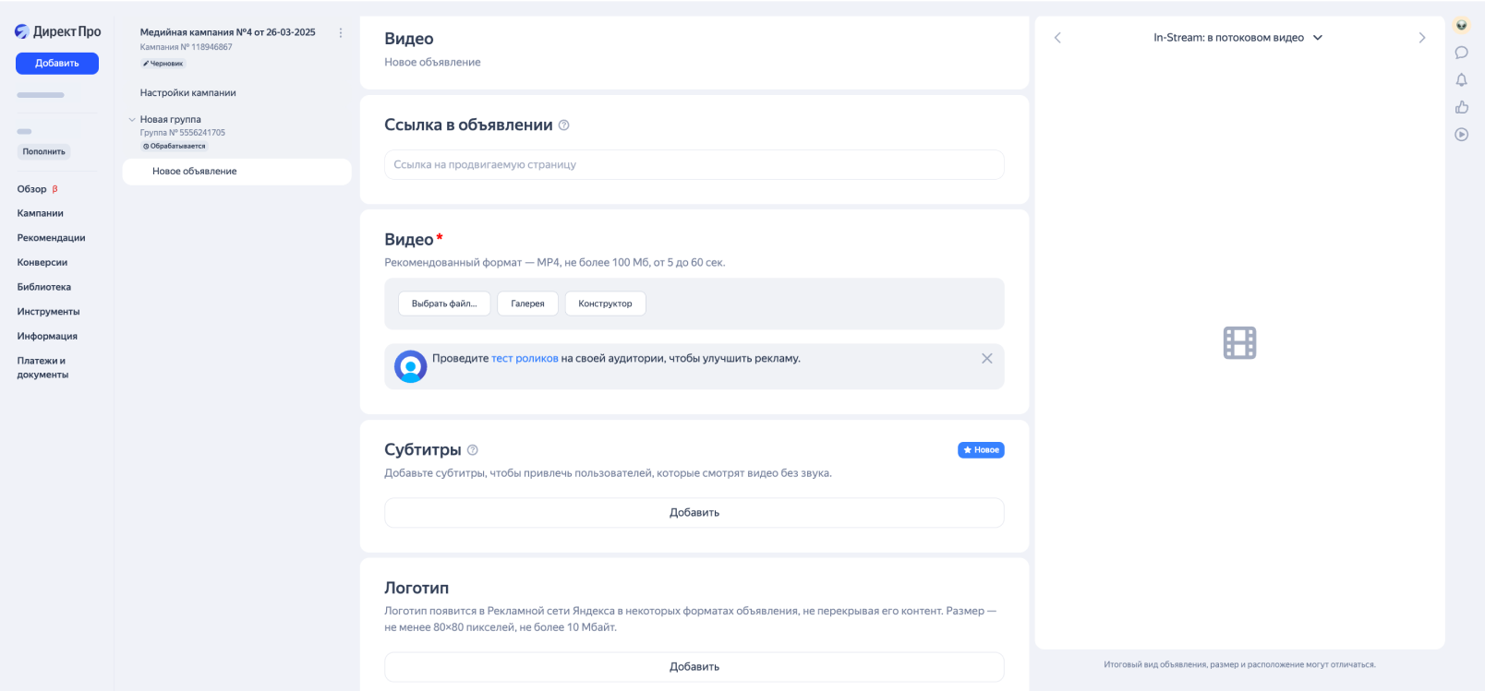Viewport: 1485px width, 691px height.
Task: Open the Рекомендации section
Action: tap(51, 238)
